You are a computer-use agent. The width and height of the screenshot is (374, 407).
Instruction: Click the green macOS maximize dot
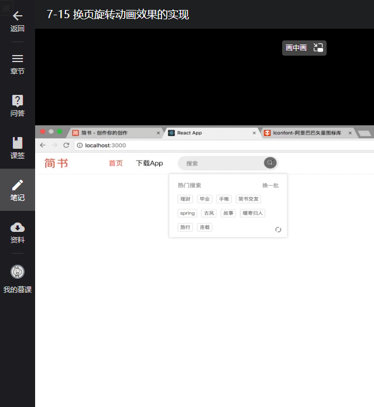[59, 132]
